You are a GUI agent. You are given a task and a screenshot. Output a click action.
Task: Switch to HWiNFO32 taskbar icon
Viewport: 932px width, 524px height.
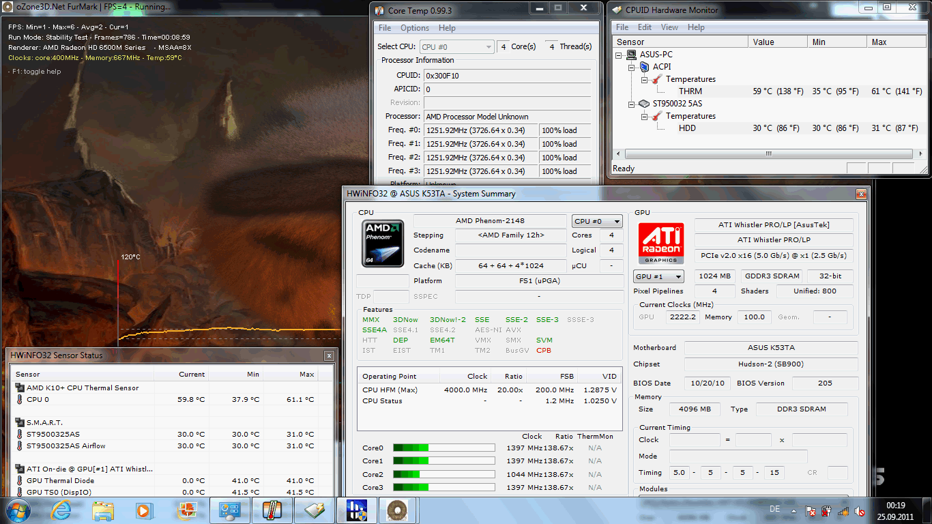(x=356, y=510)
